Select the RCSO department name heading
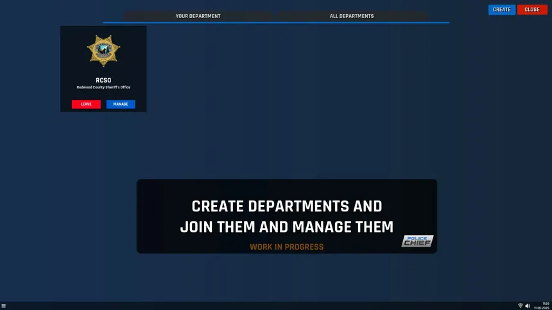This screenshot has height=310, width=552. pos(103,81)
